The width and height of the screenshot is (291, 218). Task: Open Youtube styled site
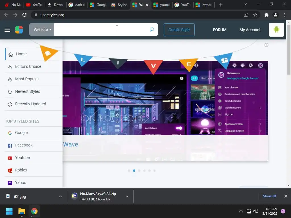34,158
